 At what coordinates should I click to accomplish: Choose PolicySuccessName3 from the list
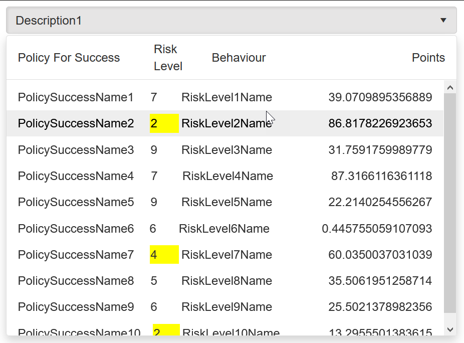(x=76, y=150)
